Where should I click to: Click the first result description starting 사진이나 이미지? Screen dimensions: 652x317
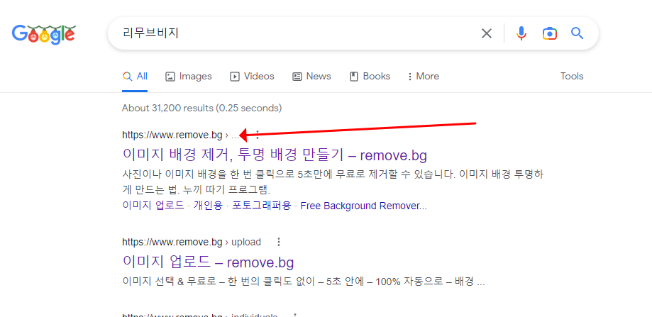coord(333,182)
